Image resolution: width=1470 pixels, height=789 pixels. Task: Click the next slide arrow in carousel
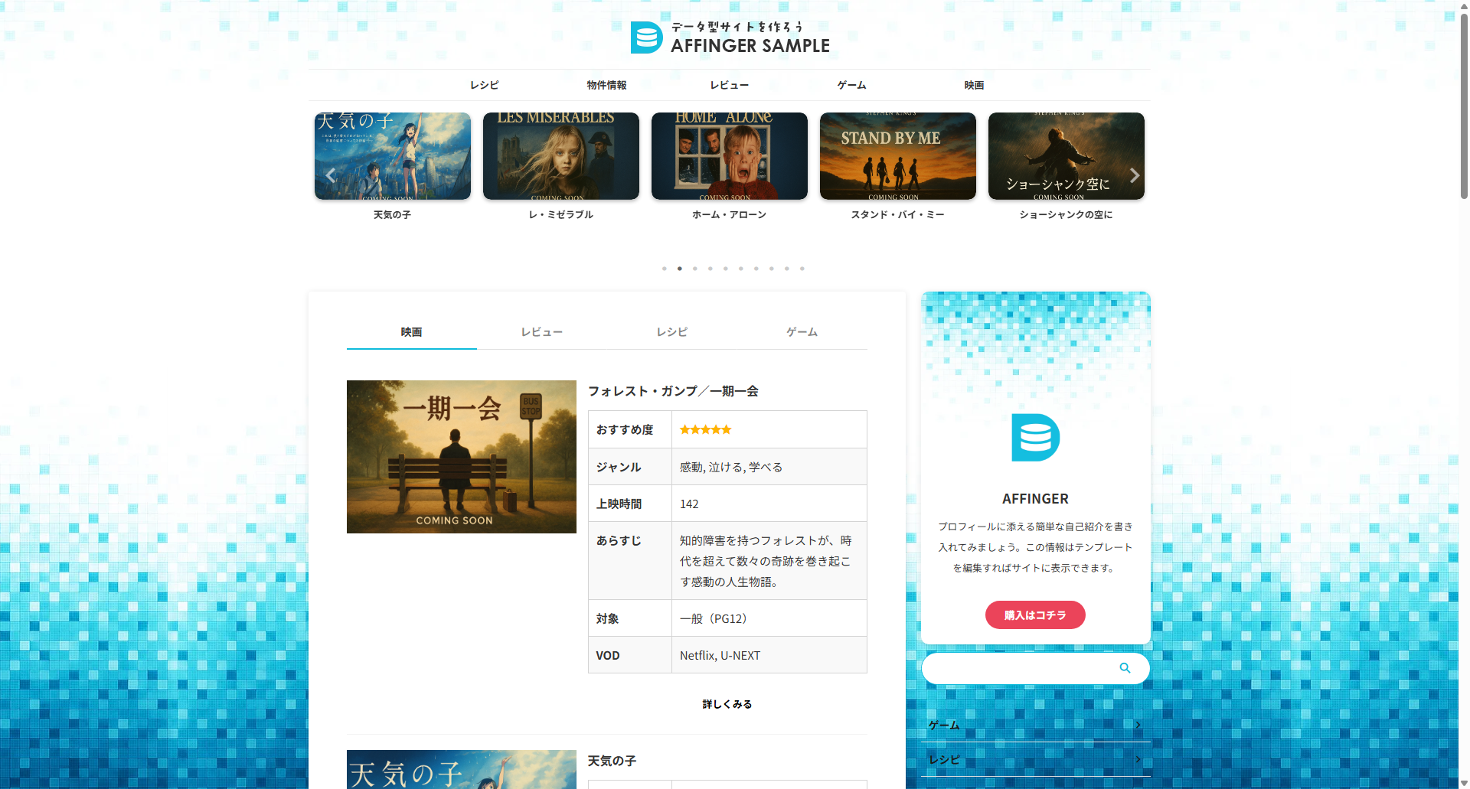coord(1135,175)
